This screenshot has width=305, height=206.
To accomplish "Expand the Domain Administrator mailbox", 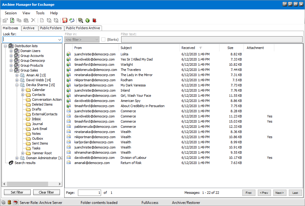I will point(17,158).
